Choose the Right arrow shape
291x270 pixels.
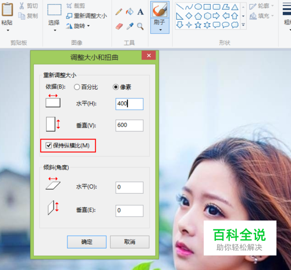[x=217, y=16]
